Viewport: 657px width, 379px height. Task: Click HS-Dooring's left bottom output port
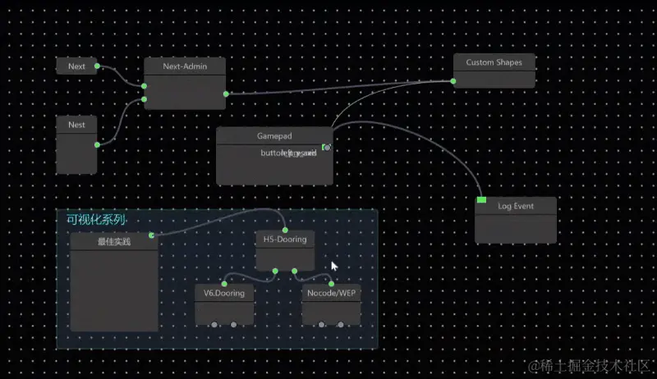[x=275, y=271]
